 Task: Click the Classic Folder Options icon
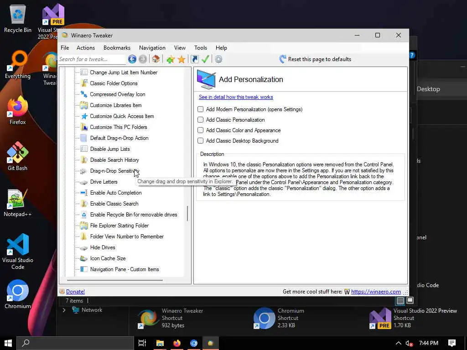(84, 83)
